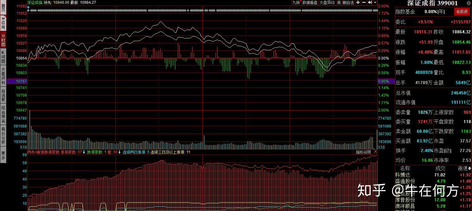The height and width of the screenshot is (211, 472).
Task: Open 综合排名 sidebar tab
Action: 3,114
